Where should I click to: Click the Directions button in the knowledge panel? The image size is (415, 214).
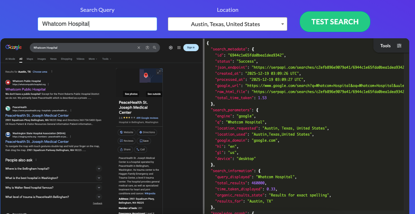click(x=147, y=132)
